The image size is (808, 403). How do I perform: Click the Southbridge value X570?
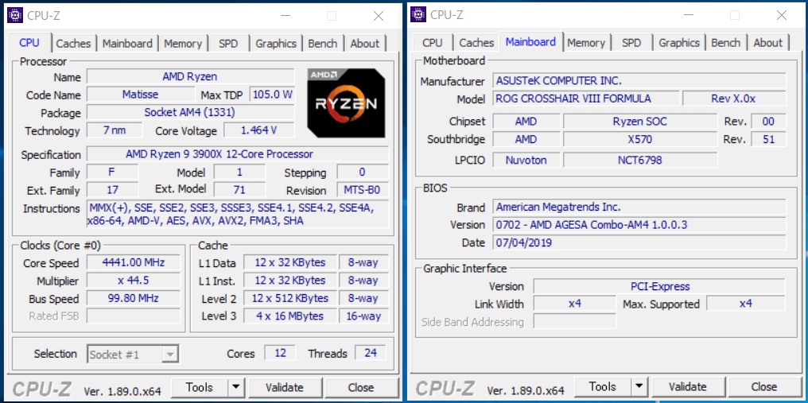tap(639, 139)
